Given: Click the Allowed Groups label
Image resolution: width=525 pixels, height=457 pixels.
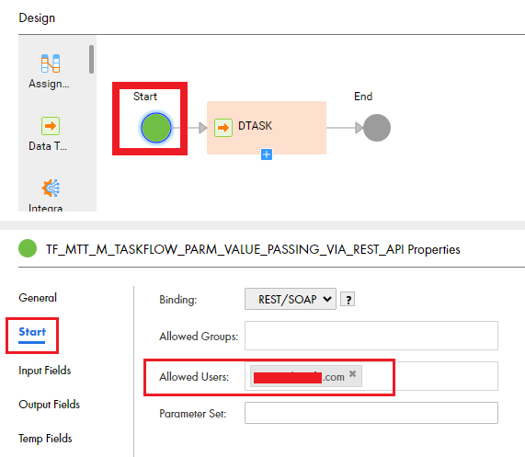Looking at the screenshot, I should 199,337.
